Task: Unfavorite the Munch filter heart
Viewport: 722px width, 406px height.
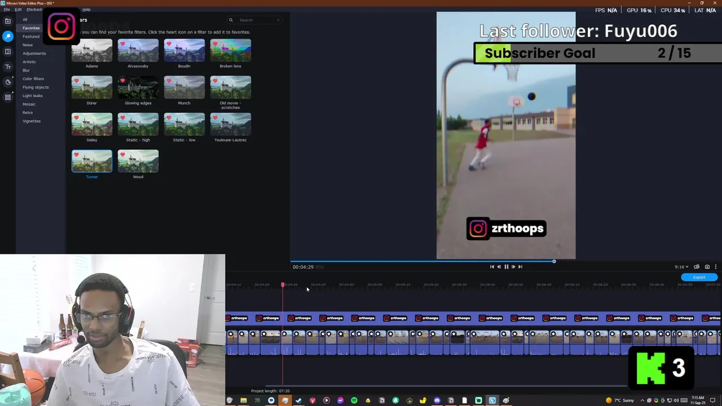Action: [169, 81]
